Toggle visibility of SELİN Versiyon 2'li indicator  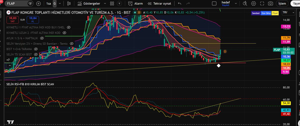click(x=72, y=43)
